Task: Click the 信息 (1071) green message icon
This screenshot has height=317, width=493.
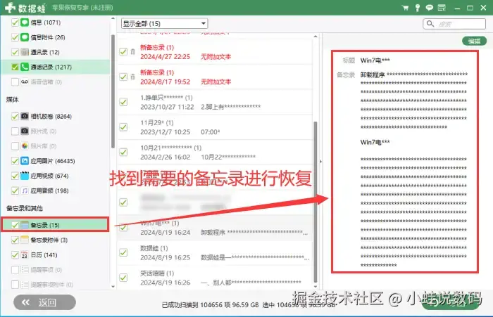Action: (x=25, y=22)
